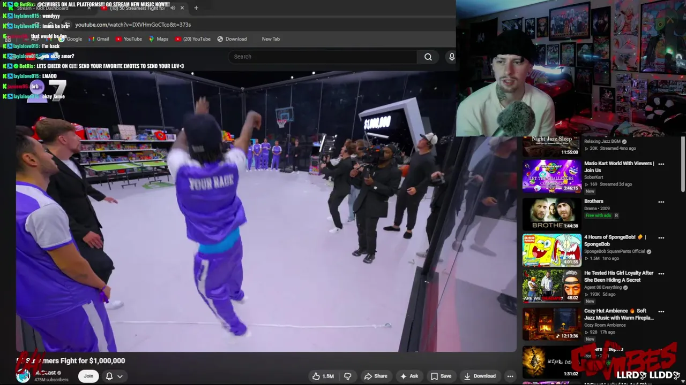Screen dimensions: 686x385
Task: Click the Mario Kart World With Viewers title
Action: point(618,167)
